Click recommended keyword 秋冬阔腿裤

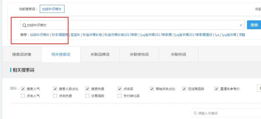(x=60, y=35)
